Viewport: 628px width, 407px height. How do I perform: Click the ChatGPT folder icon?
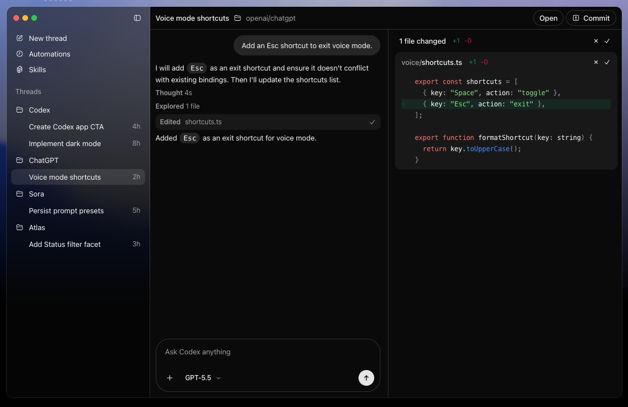click(x=20, y=160)
